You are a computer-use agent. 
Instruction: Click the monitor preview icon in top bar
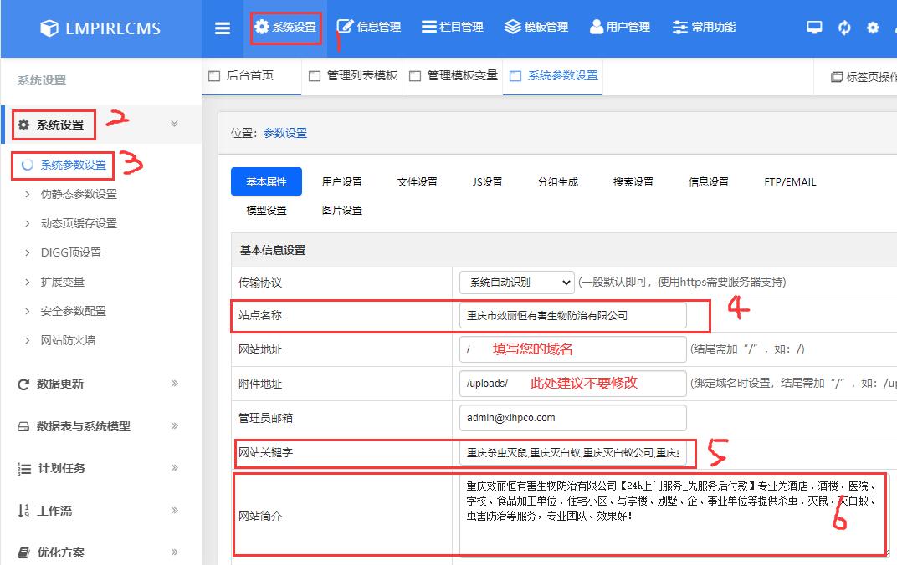click(813, 26)
